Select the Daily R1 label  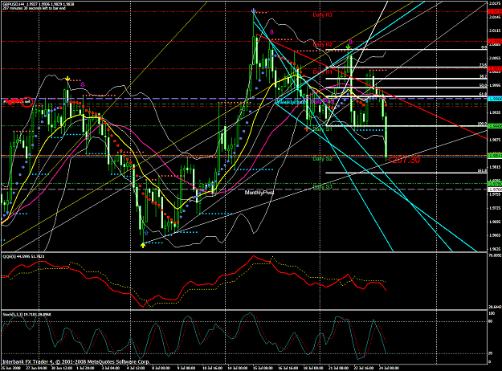click(323, 71)
